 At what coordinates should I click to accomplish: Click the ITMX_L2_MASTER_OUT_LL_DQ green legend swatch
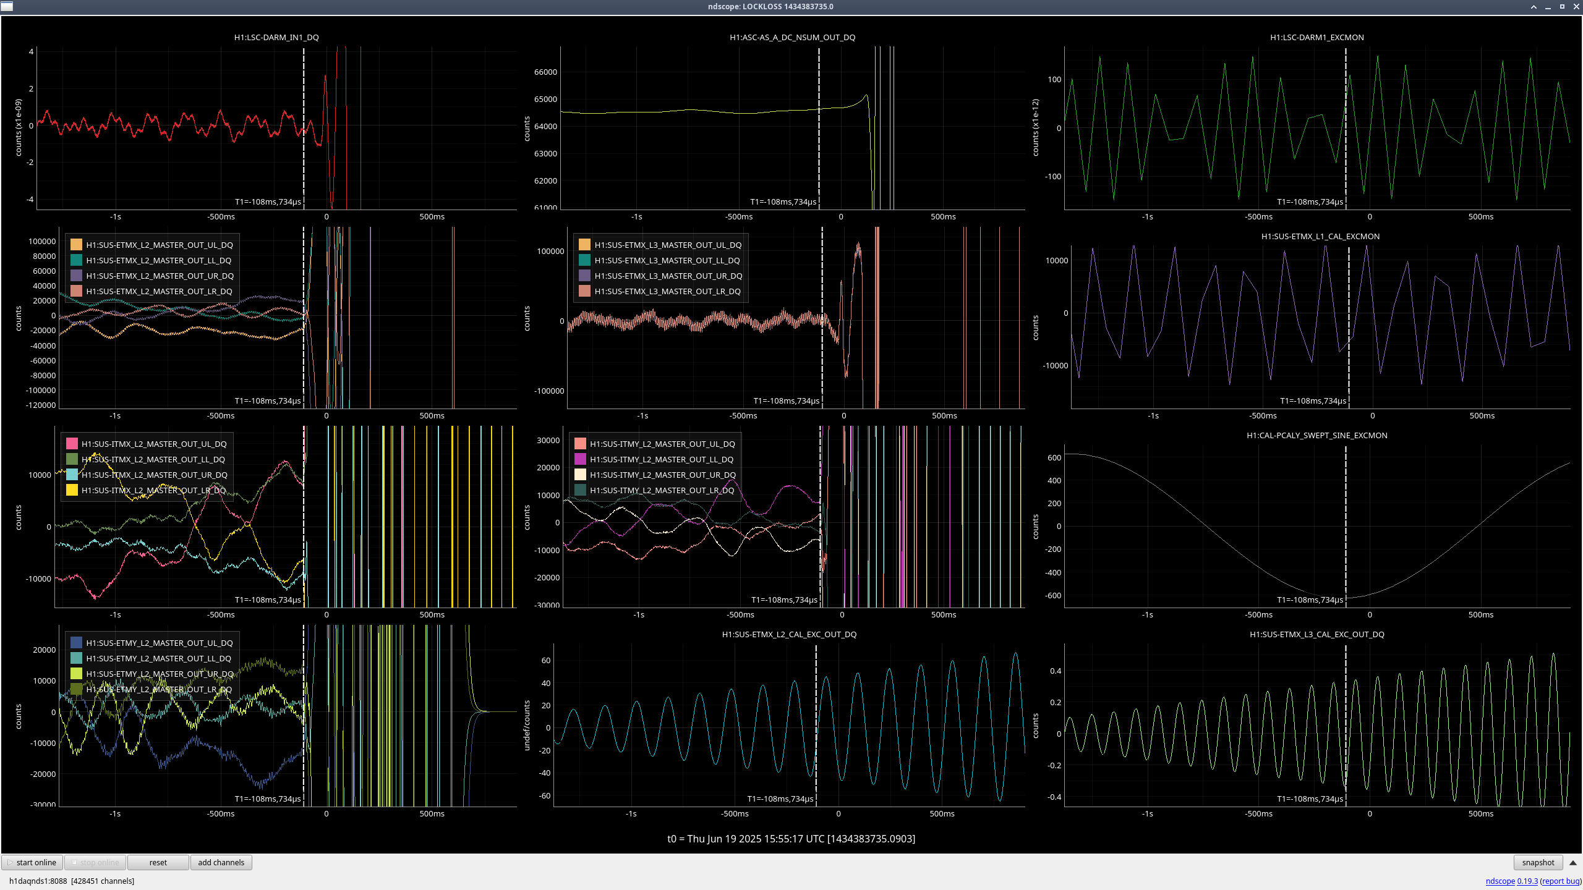click(72, 459)
